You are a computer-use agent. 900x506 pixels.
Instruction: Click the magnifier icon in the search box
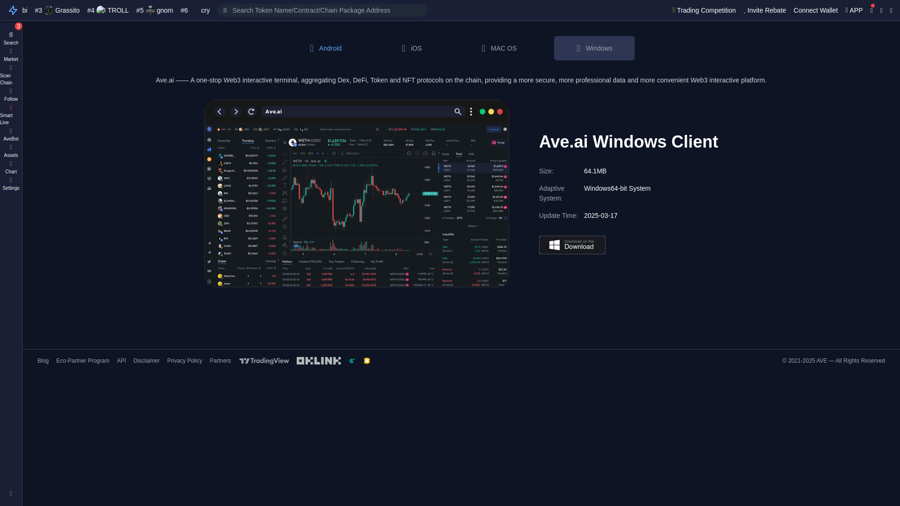pos(225,10)
